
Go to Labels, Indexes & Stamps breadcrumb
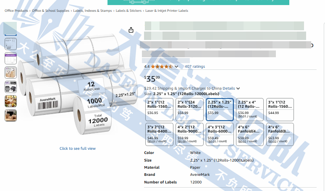[x=92, y=11]
